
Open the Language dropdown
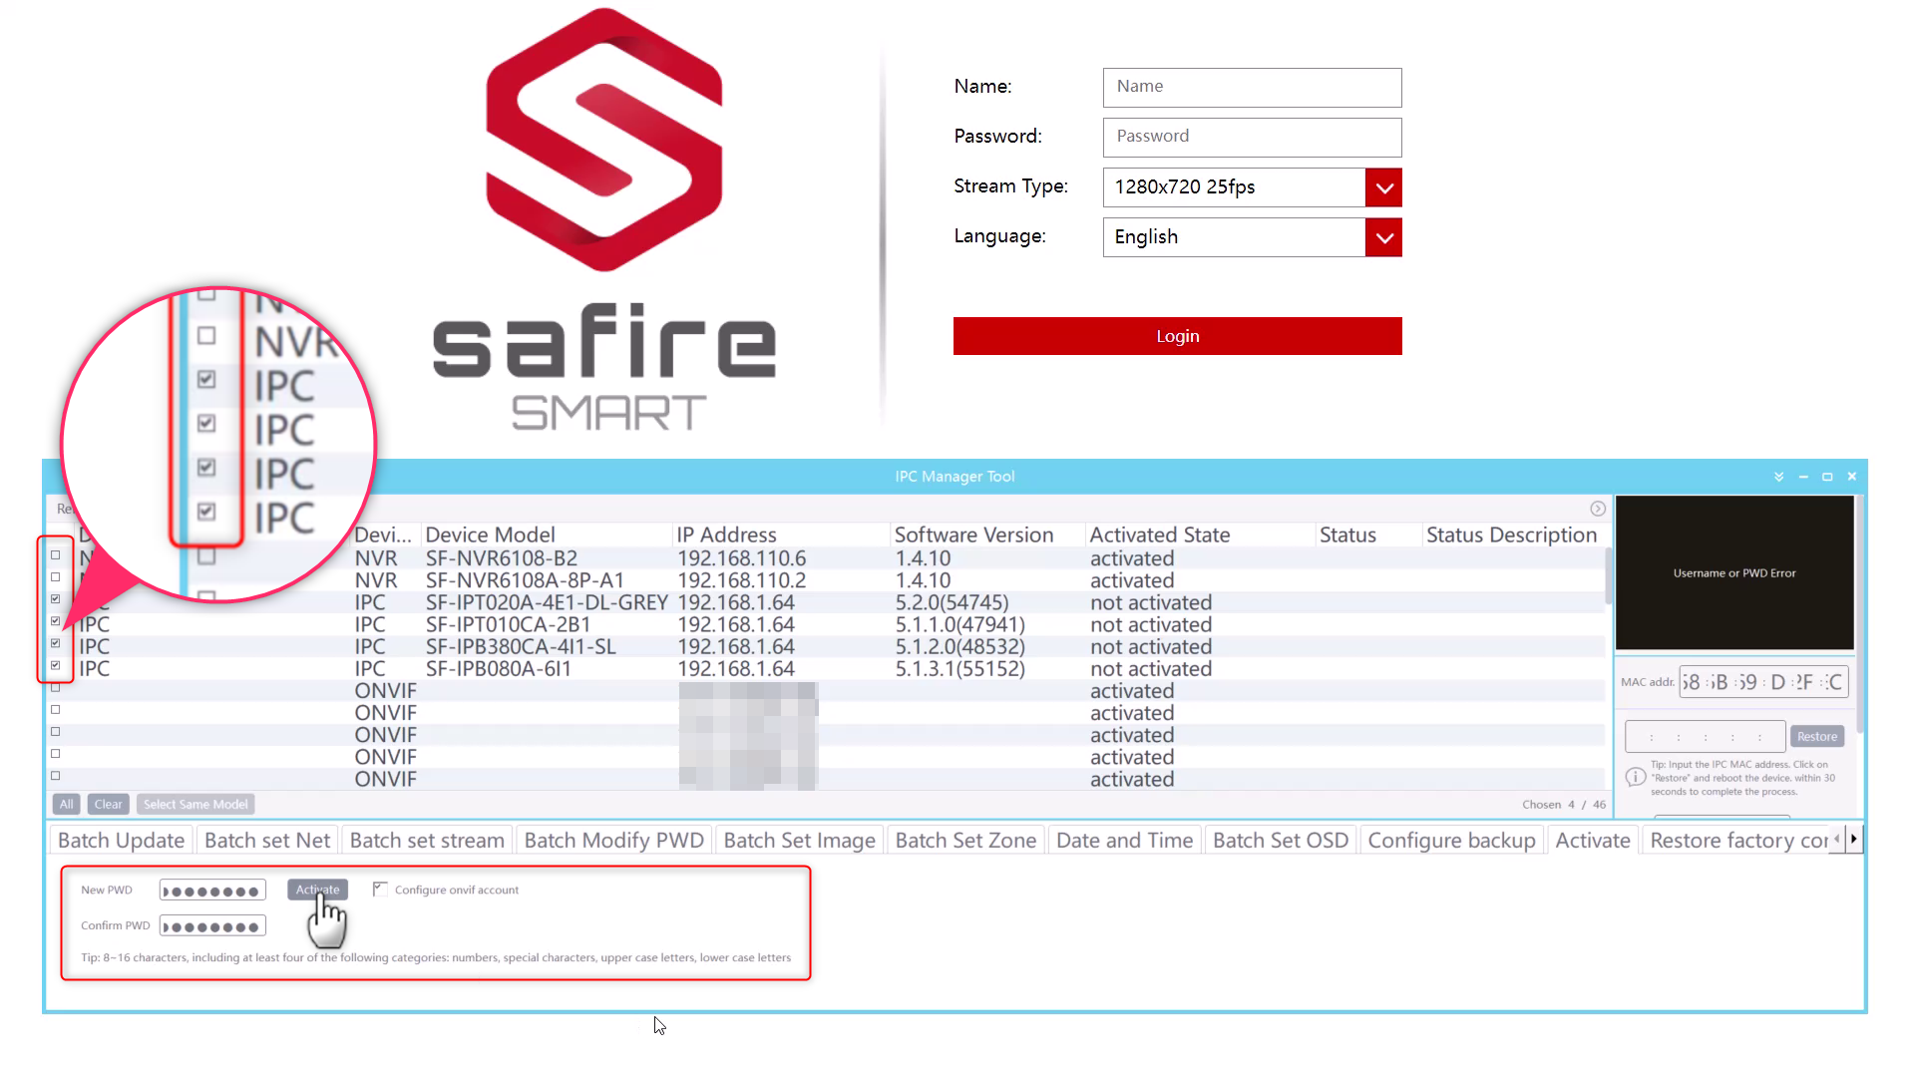pos(1383,237)
